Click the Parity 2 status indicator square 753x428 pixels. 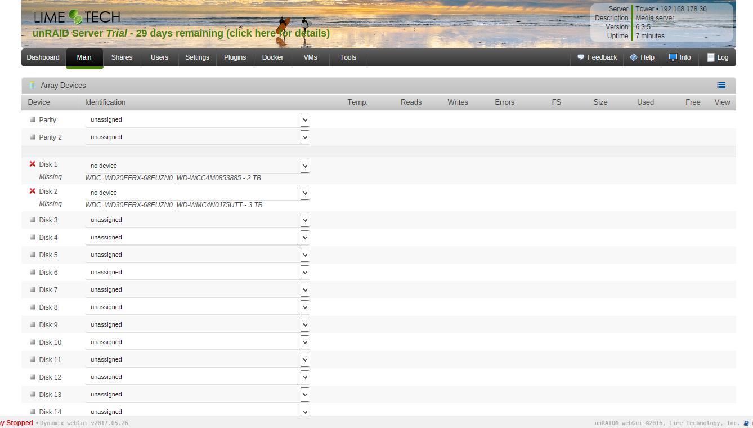tap(33, 137)
